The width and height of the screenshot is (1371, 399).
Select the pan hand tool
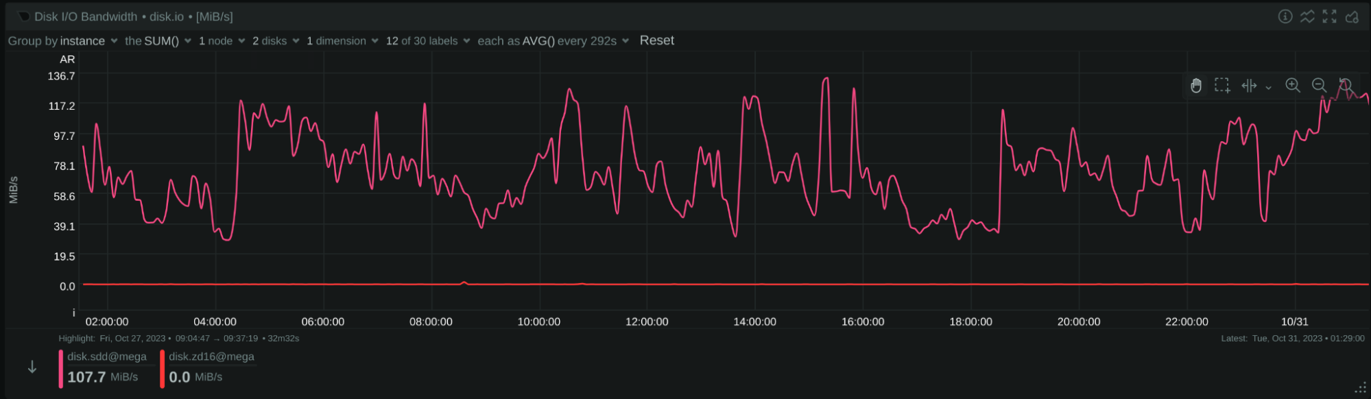point(1196,86)
